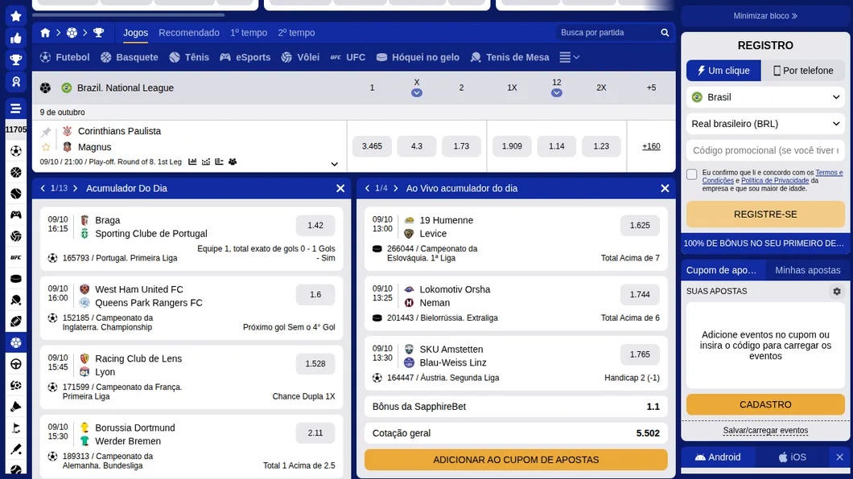The width and height of the screenshot is (853, 479).
Task: Click CADASTRO button
Action: [x=765, y=404]
